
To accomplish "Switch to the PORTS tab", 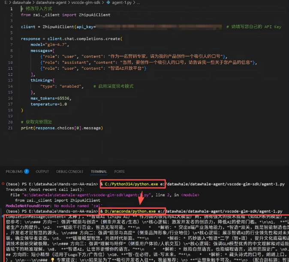I will pos(119,171).
